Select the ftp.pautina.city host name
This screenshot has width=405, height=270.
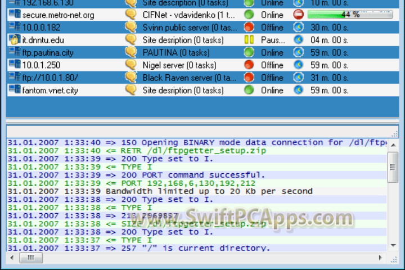tap(48, 53)
